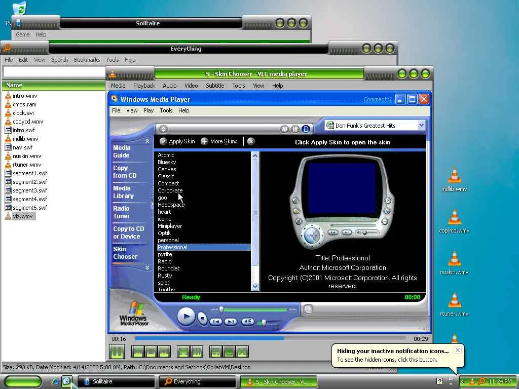Click the Play button in Windows Media Player
Viewport: 519px width, 389px height.
(186, 317)
